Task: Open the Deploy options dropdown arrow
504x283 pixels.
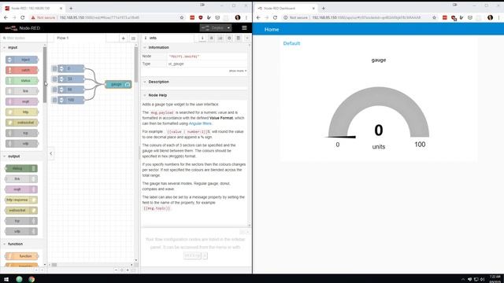Action: point(228,28)
